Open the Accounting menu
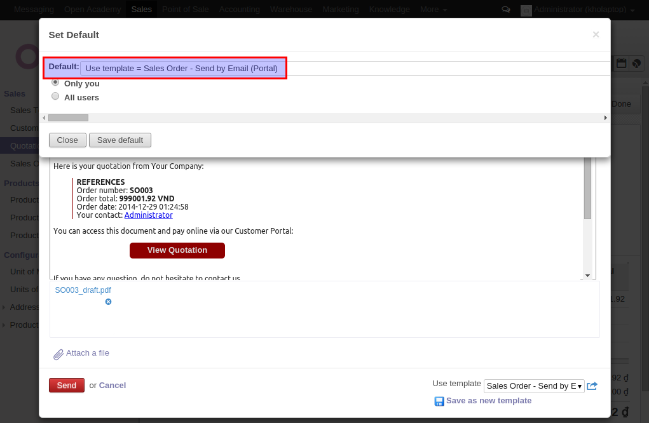 tap(239, 9)
